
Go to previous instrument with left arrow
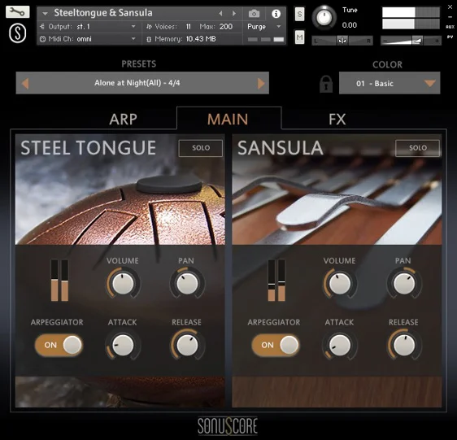click(x=220, y=13)
